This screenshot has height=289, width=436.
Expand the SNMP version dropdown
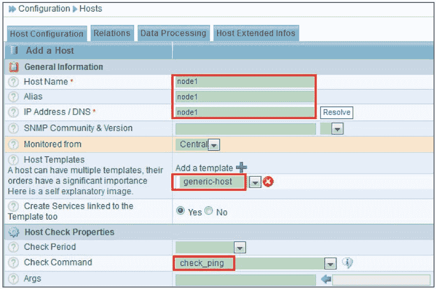coord(337,129)
